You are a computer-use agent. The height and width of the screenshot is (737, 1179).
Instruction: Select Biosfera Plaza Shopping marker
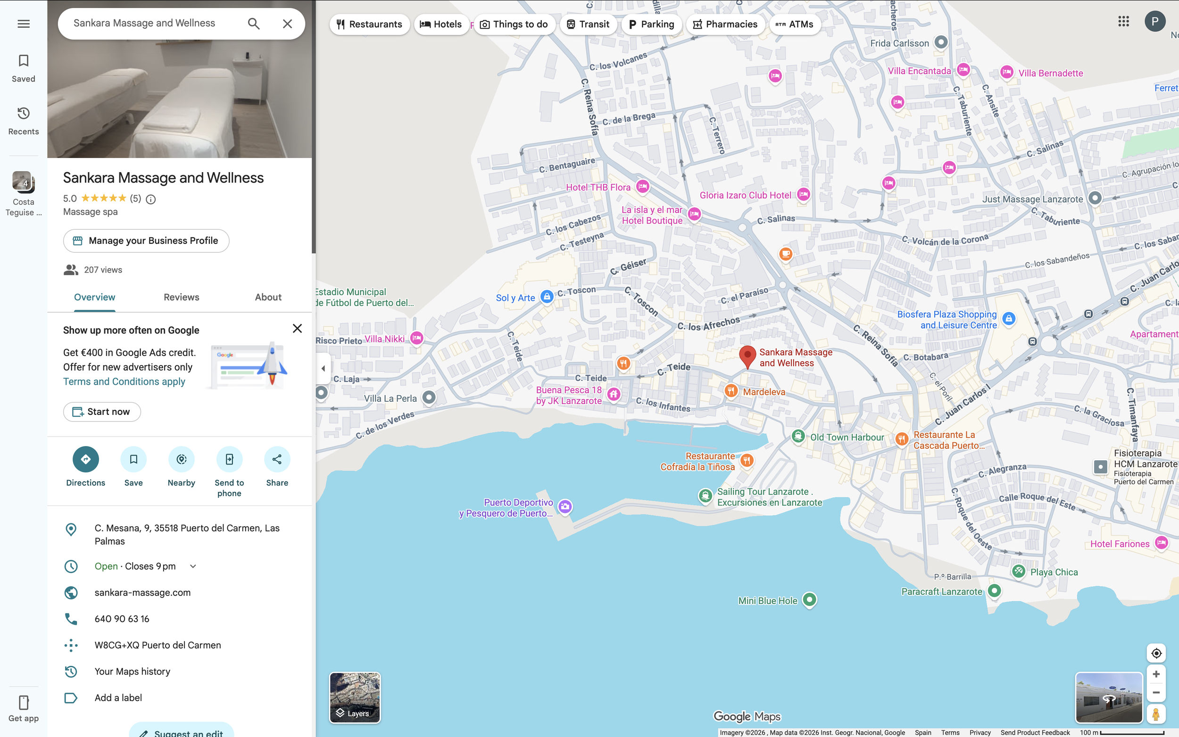pos(1009,319)
